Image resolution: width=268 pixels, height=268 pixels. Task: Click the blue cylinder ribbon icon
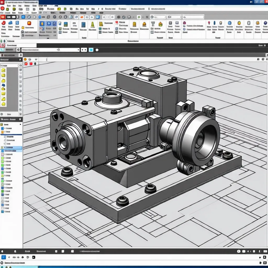pos(215,23)
